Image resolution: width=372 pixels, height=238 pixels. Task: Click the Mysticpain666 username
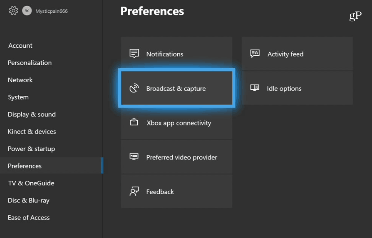(x=51, y=11)
